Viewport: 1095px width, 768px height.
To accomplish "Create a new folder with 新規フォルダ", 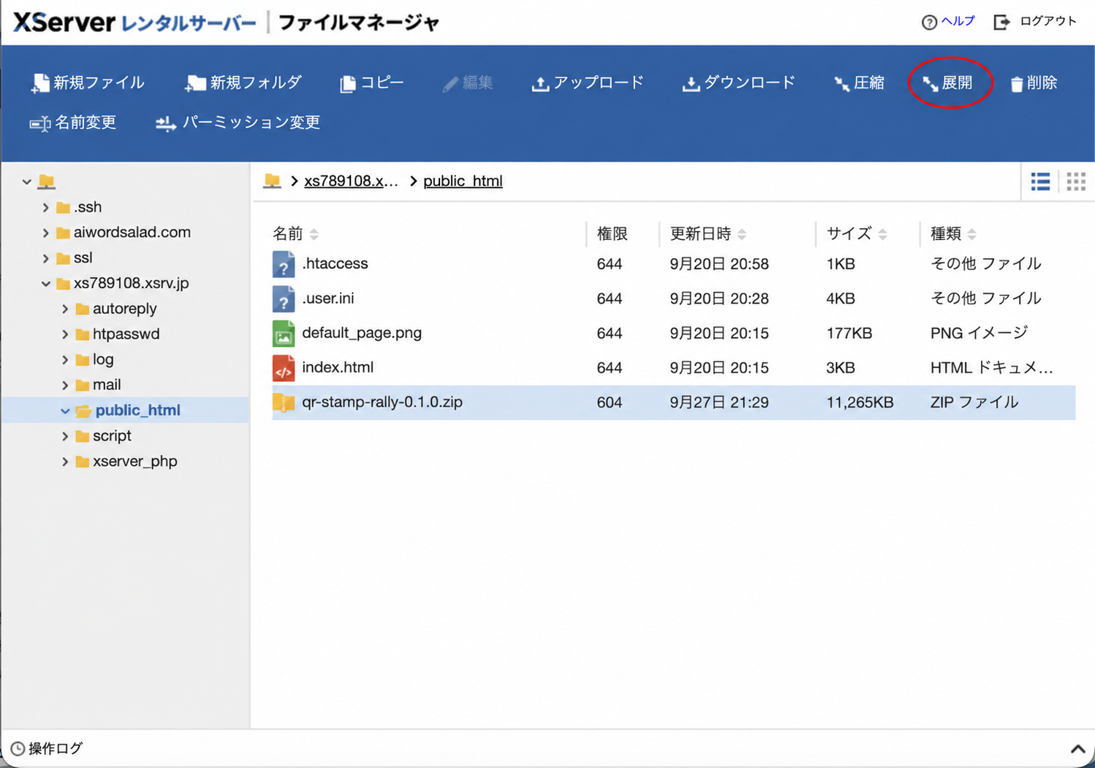I will click(243, 83).
